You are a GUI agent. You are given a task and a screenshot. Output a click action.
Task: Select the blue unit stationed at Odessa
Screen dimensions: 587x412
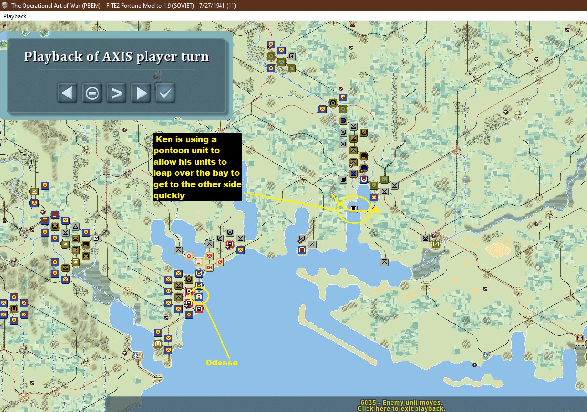pos(199,297)
